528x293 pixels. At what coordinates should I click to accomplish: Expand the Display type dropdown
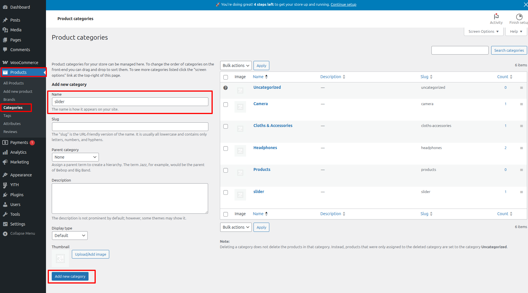70,236
